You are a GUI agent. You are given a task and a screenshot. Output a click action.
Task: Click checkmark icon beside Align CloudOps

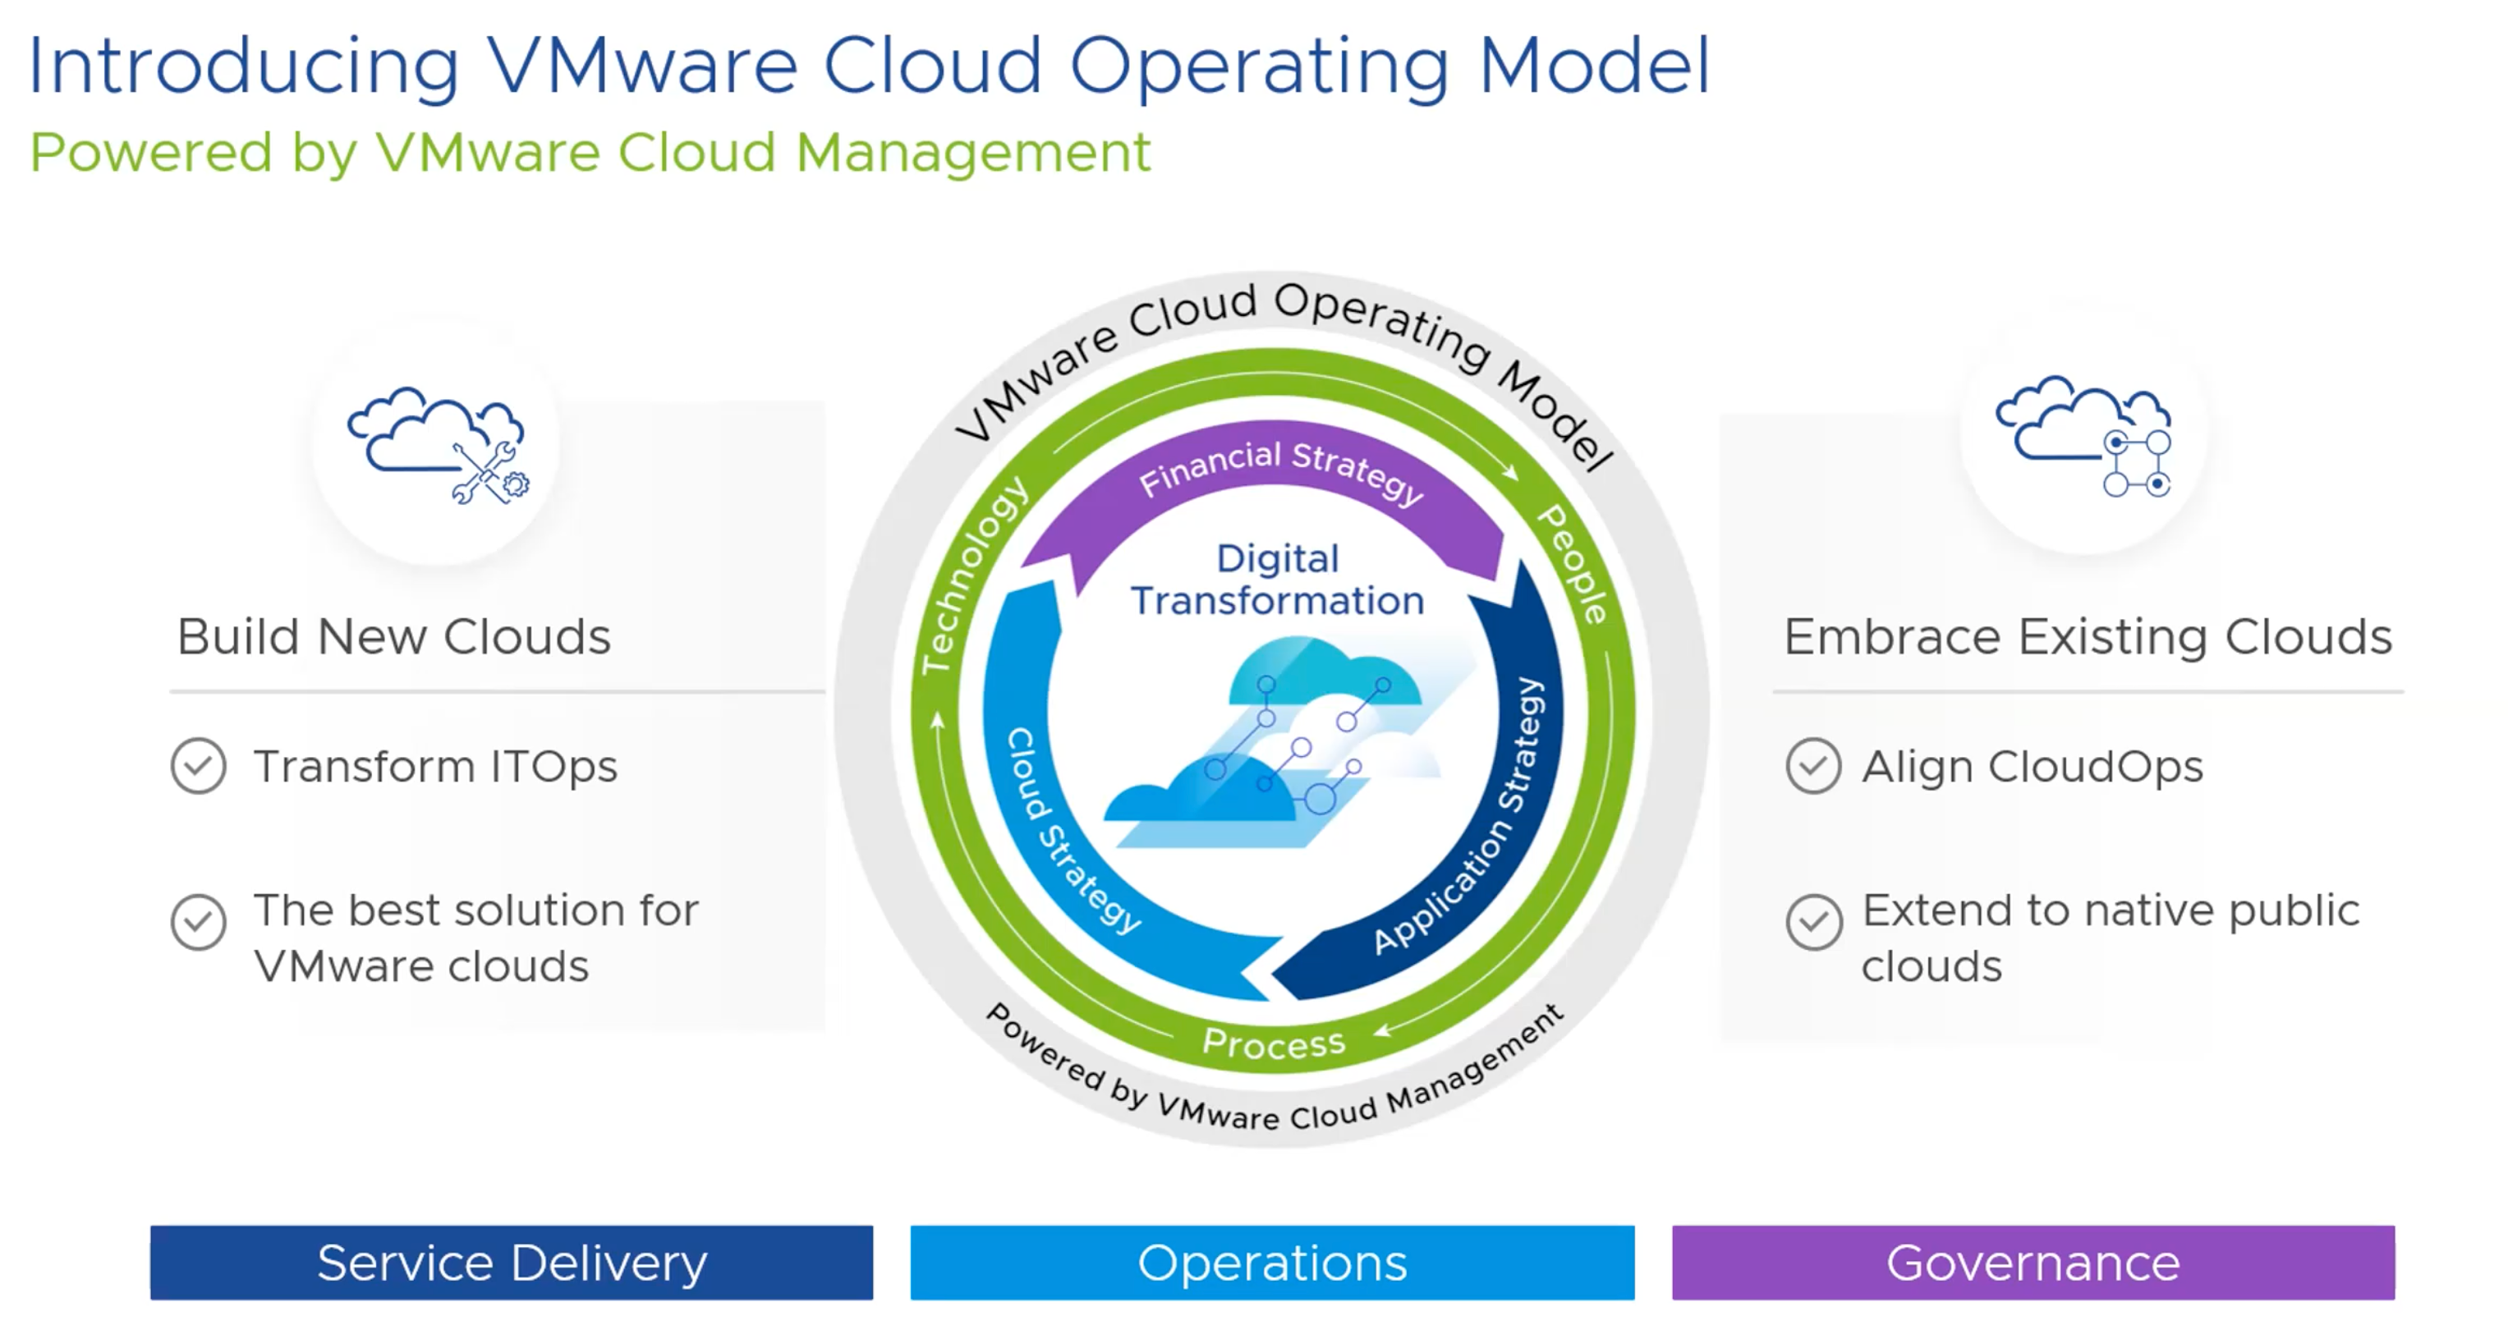[x=1814, y=766]
